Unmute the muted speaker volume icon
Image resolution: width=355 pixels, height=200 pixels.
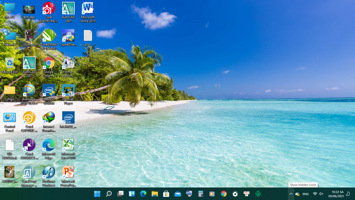click(x=321, y=194)
